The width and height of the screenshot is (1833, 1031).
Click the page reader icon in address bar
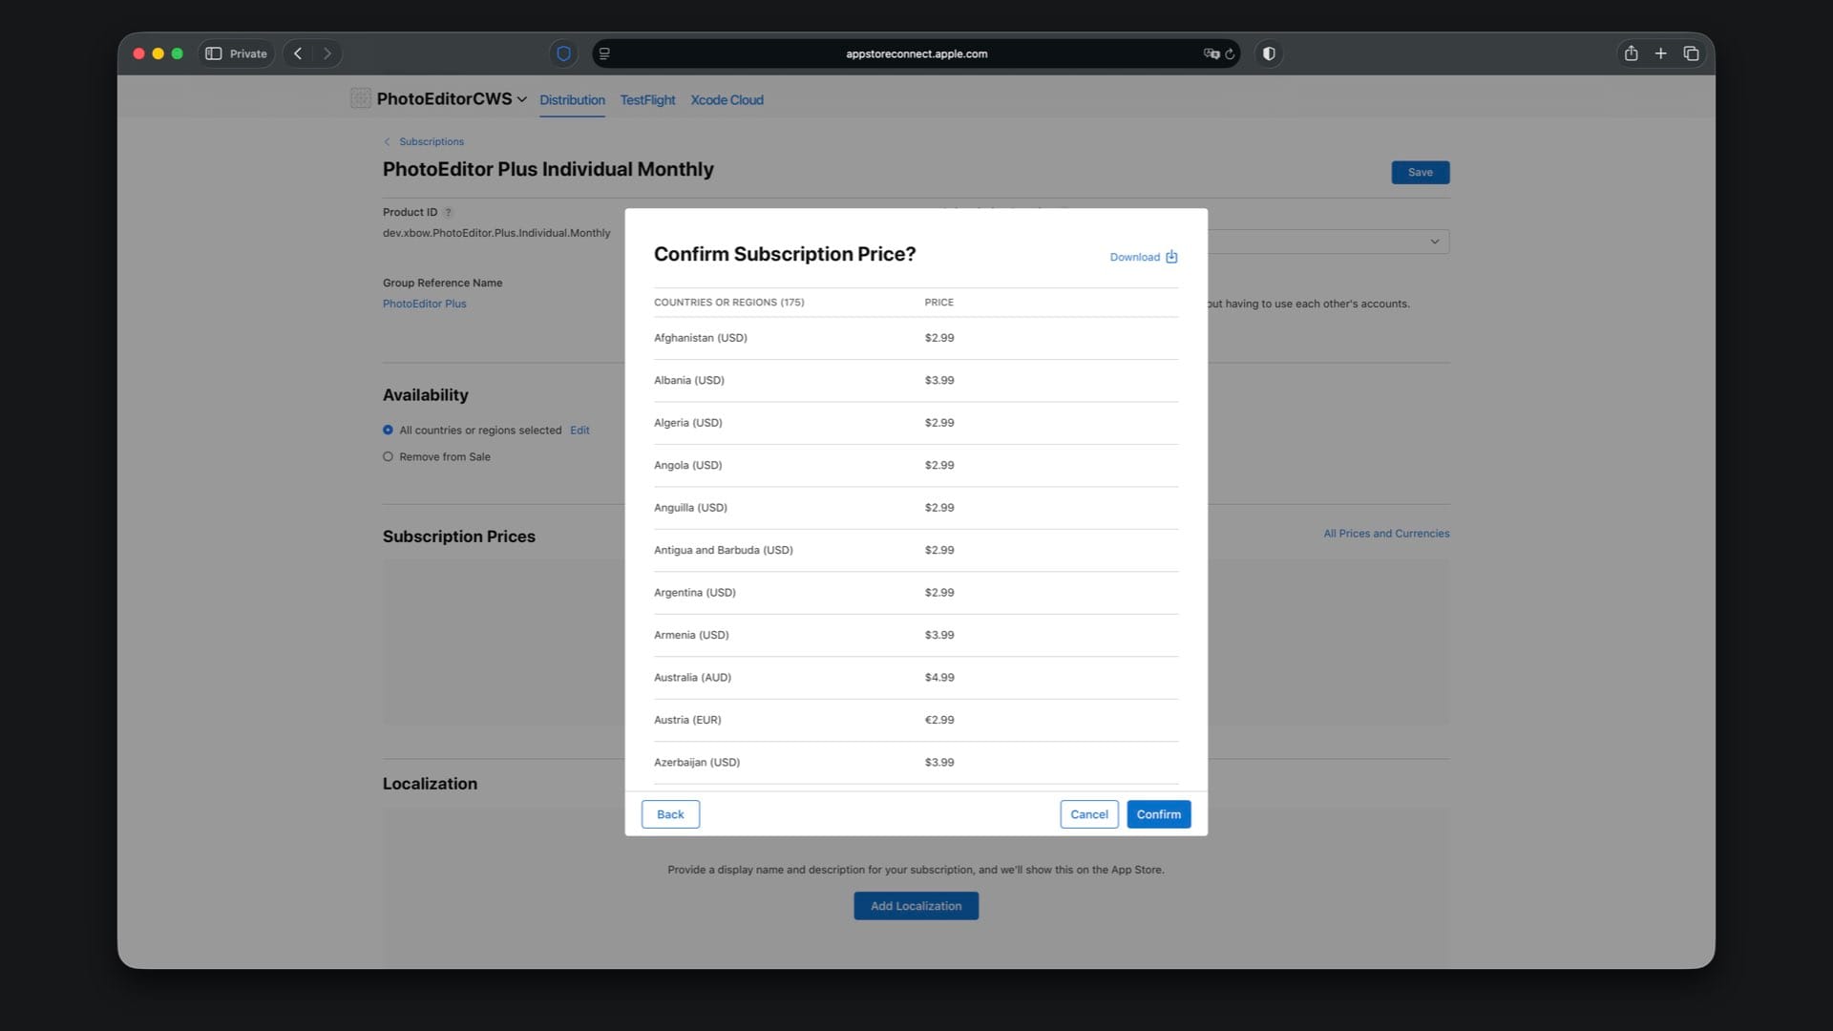[x=604, y=53]
